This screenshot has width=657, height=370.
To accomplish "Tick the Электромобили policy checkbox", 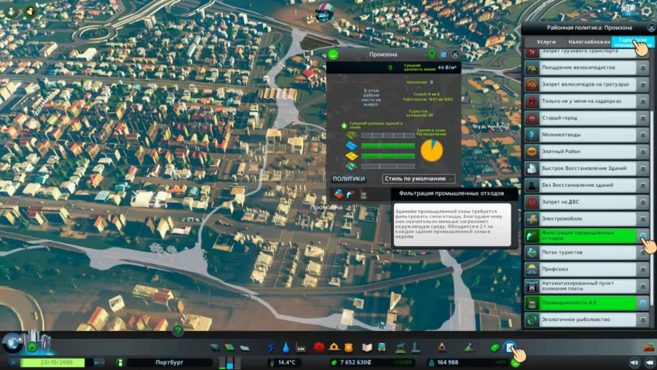I will point(643,219).
